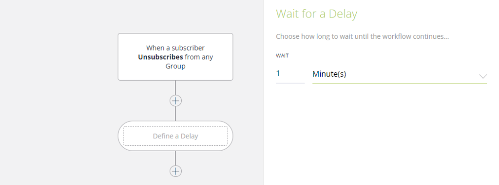Add a step below Define a Delay
The width and height of the screenshot is (499, 185).
coord(175,171)
